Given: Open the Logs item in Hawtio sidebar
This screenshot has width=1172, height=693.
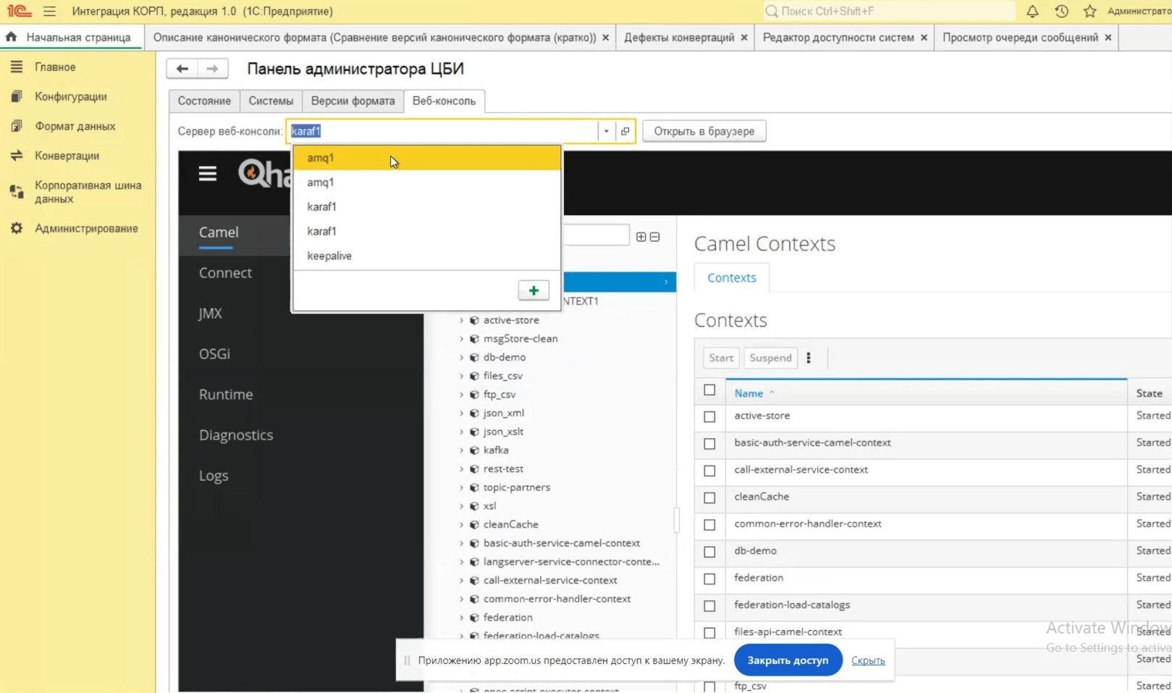Looking at the screenshot, I should (214, 476).
